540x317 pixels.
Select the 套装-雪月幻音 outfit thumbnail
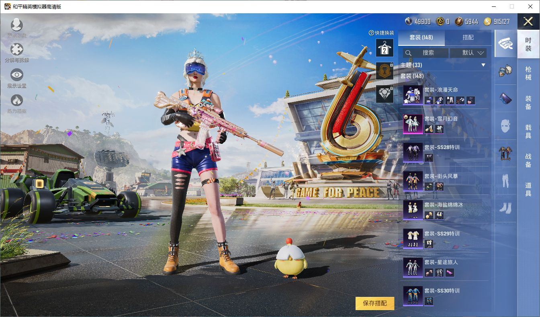click(x=413, y=124)
